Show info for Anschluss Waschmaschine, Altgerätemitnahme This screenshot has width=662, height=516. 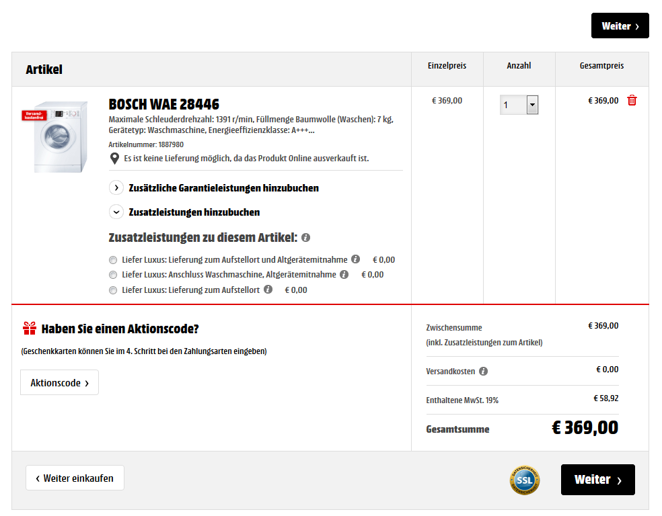(344, 274)
